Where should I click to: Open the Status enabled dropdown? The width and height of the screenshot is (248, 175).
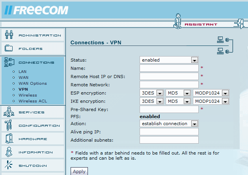click(194, 60)
